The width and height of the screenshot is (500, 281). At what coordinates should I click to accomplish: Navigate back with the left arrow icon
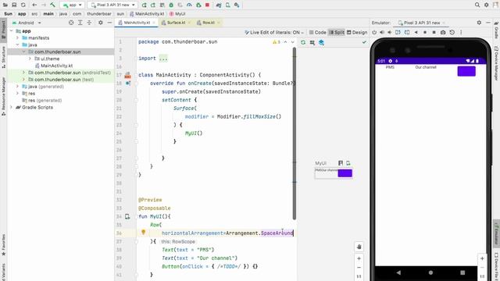34,5
